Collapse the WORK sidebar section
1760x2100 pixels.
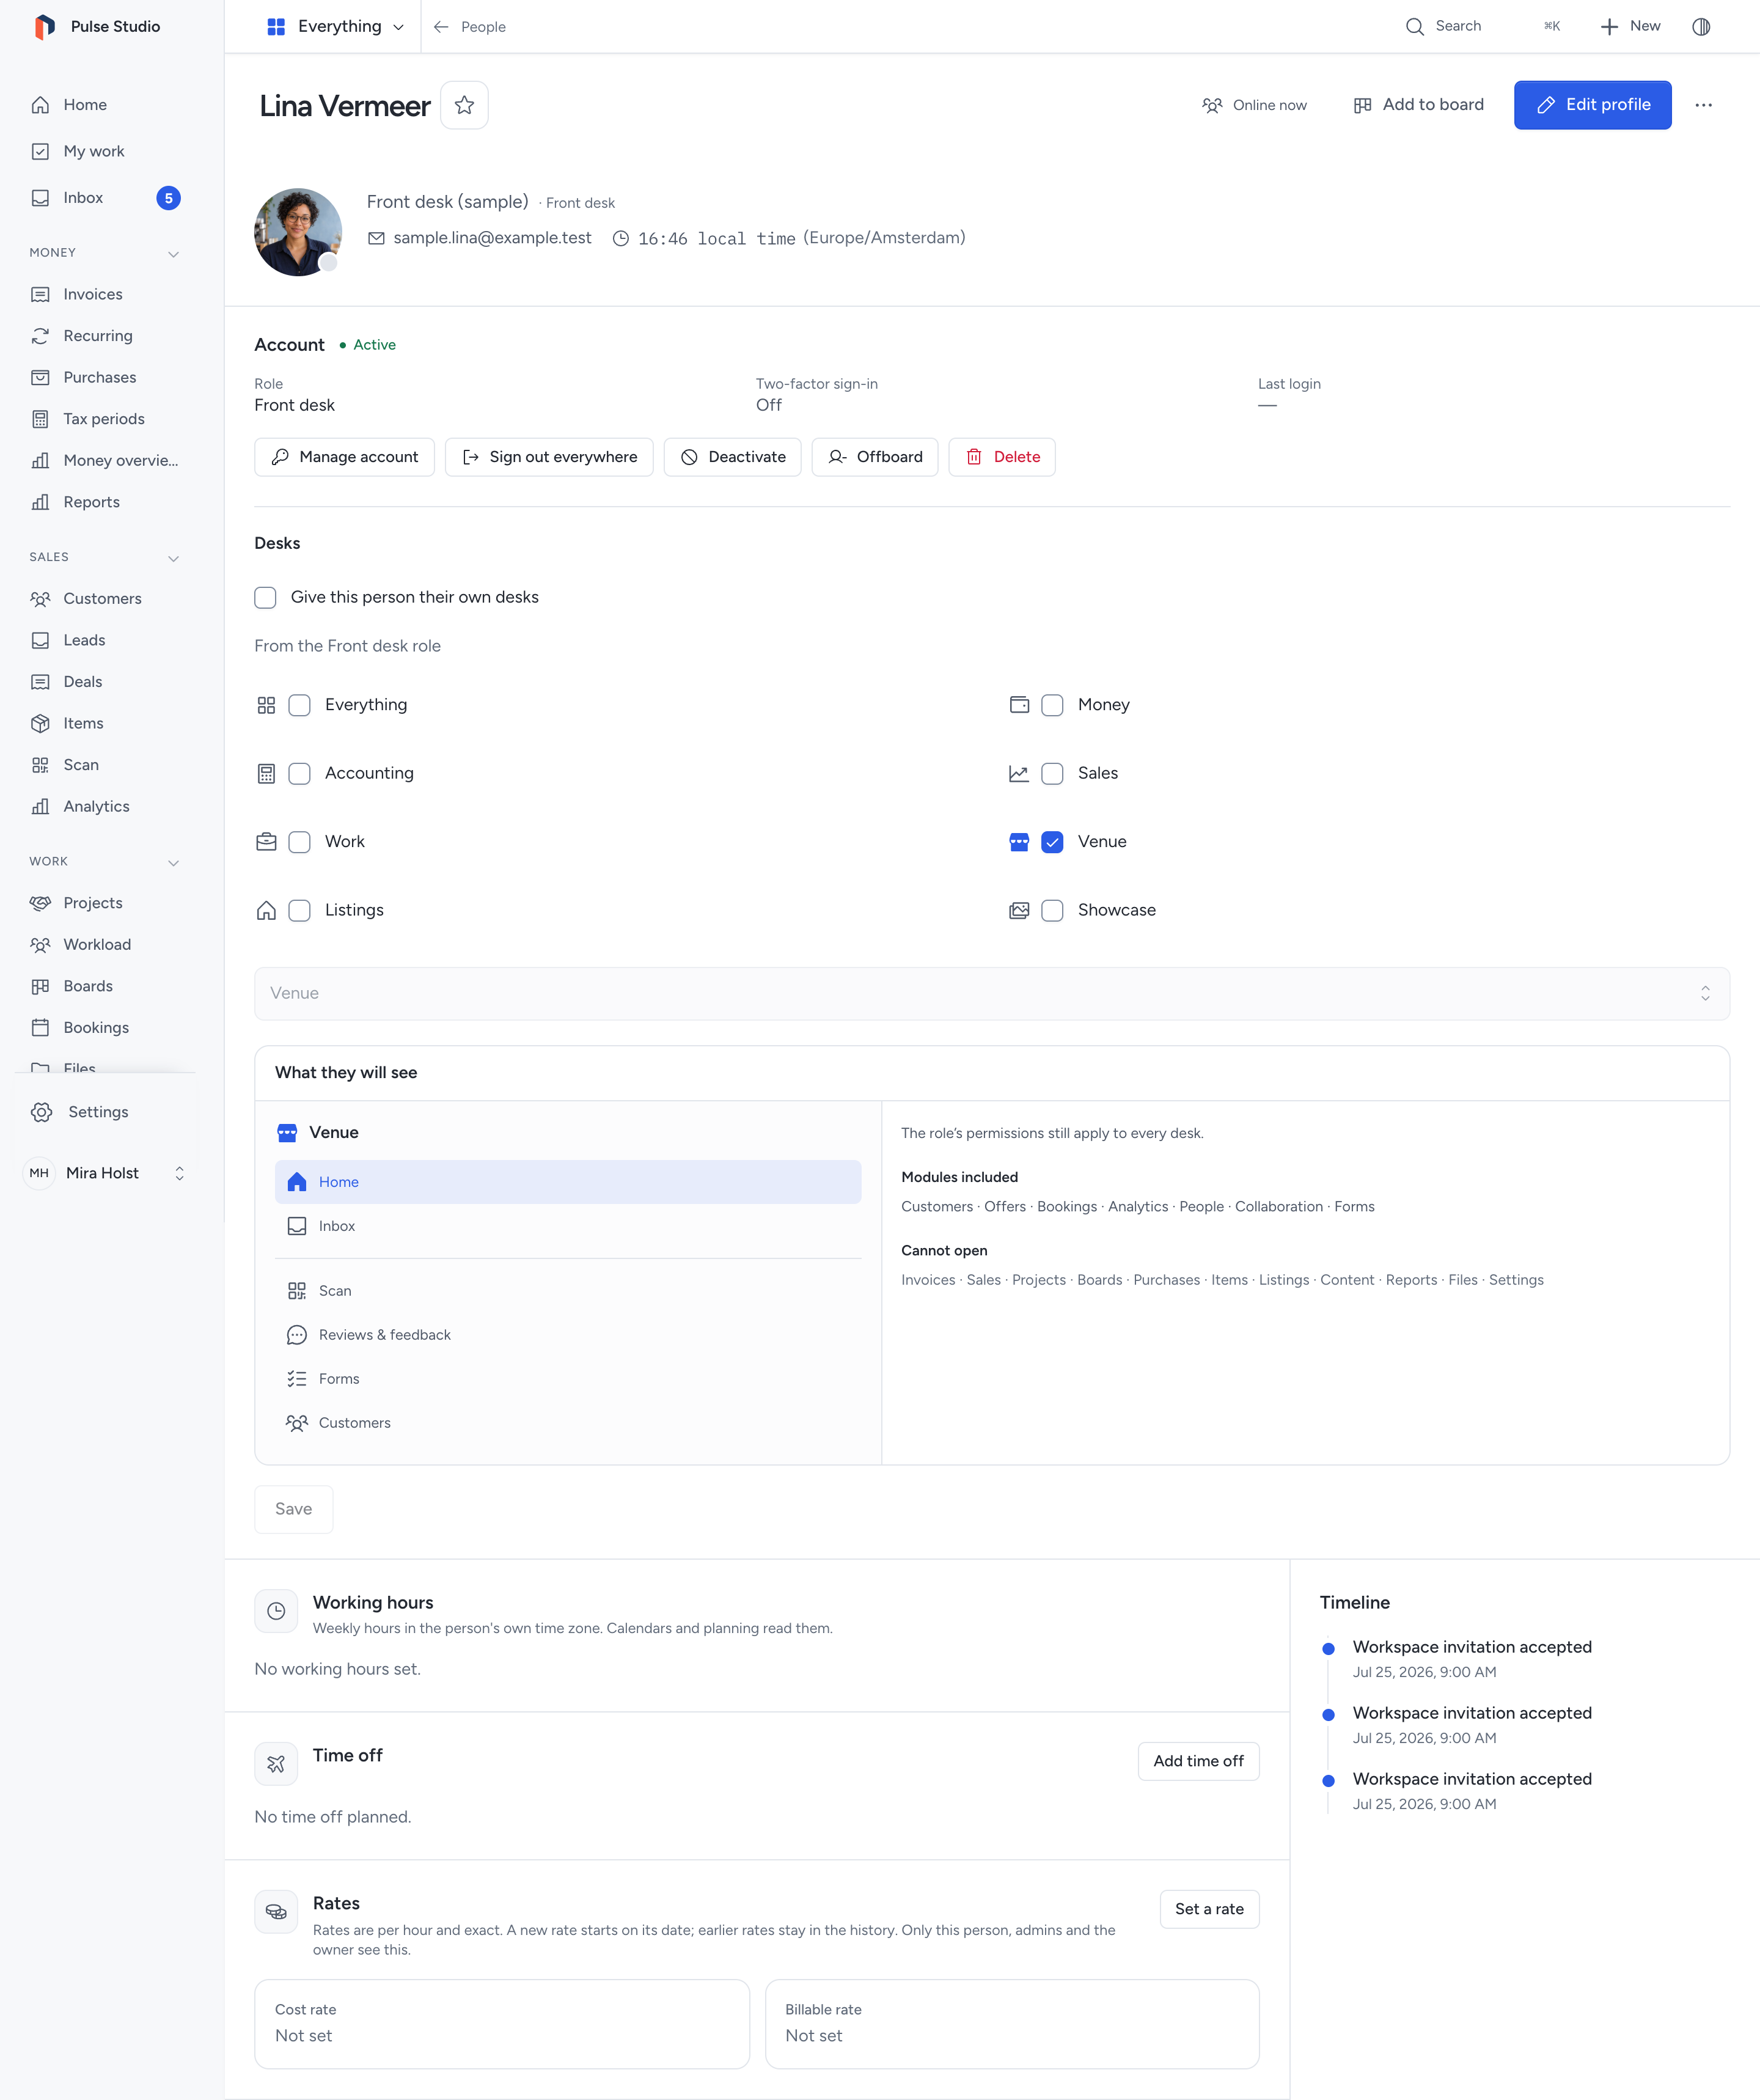click(173, 862)
